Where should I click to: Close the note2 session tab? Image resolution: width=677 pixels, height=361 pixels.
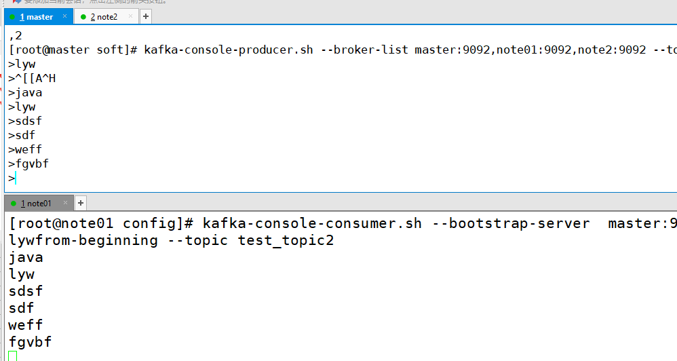pos(131,17)
